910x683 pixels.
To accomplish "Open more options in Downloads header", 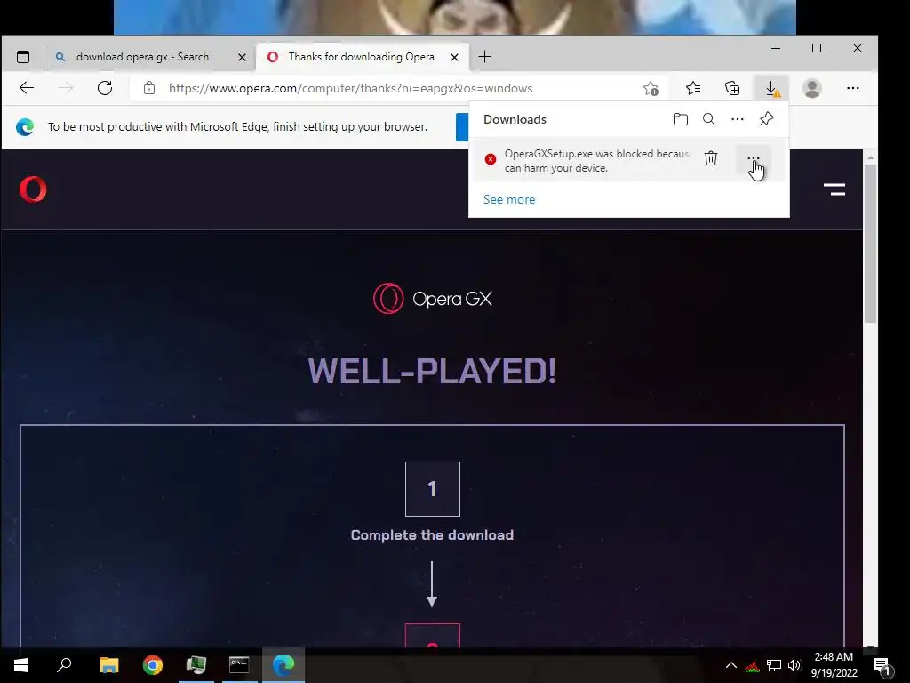I will pyautogui.click(x=737, y=119).
